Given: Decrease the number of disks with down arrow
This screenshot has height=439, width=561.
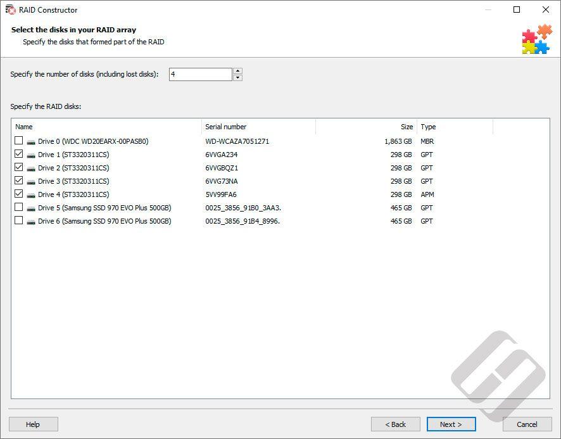Looking at the screenshot, I should coord(237,78).
